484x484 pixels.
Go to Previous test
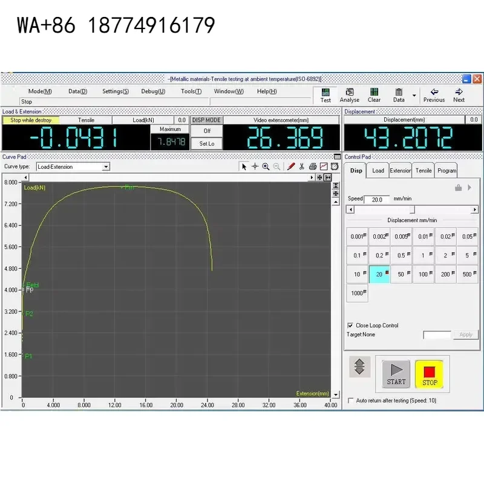pos(434,96)
